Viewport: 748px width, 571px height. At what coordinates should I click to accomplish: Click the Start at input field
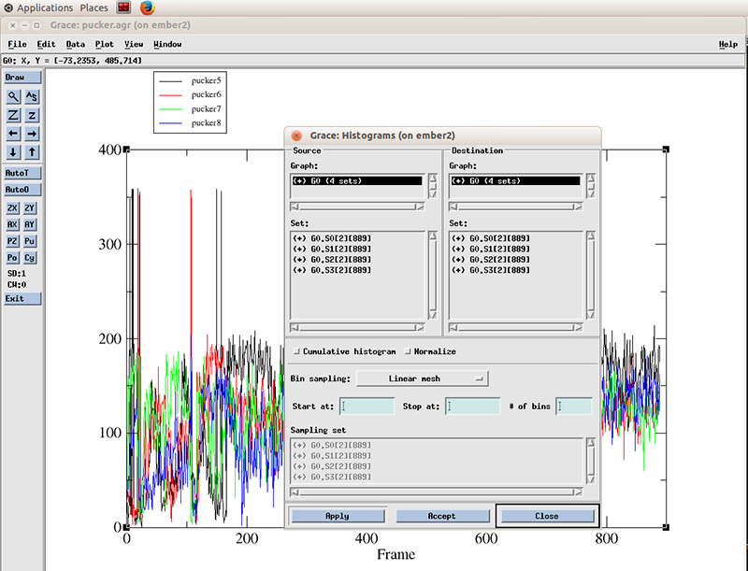[x=367, y=407]
